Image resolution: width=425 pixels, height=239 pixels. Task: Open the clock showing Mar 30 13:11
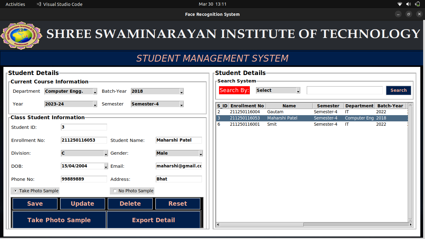213,4
